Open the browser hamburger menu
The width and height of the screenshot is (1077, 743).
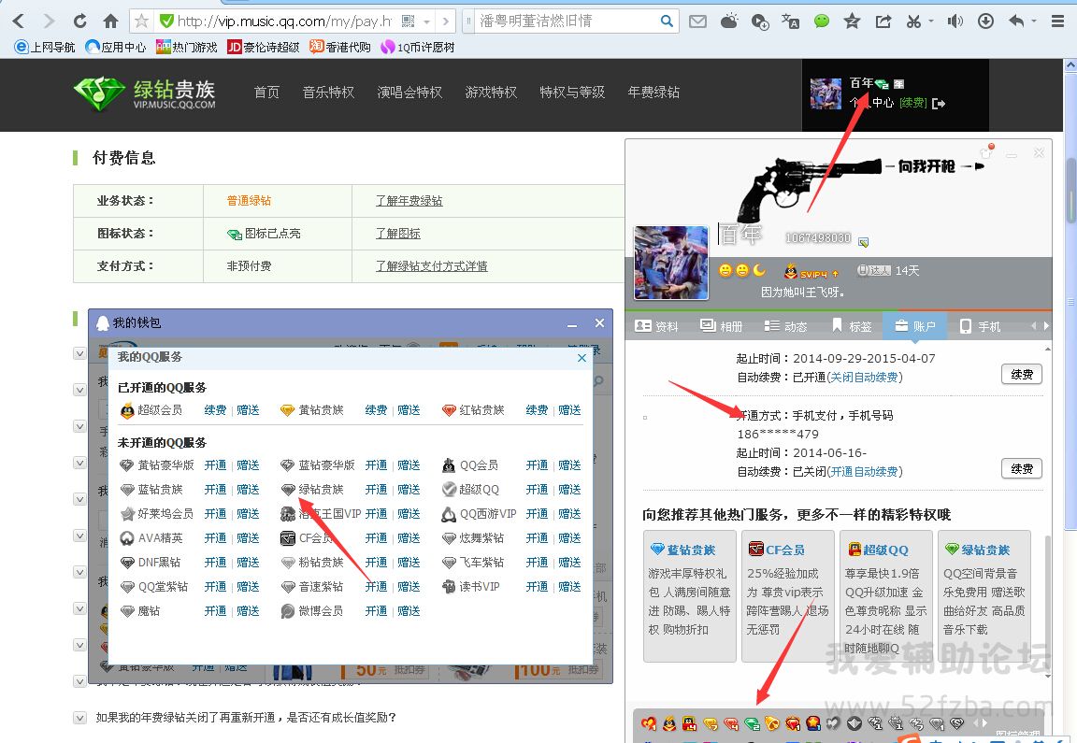pyautogui.click(x=1057, y=21)
